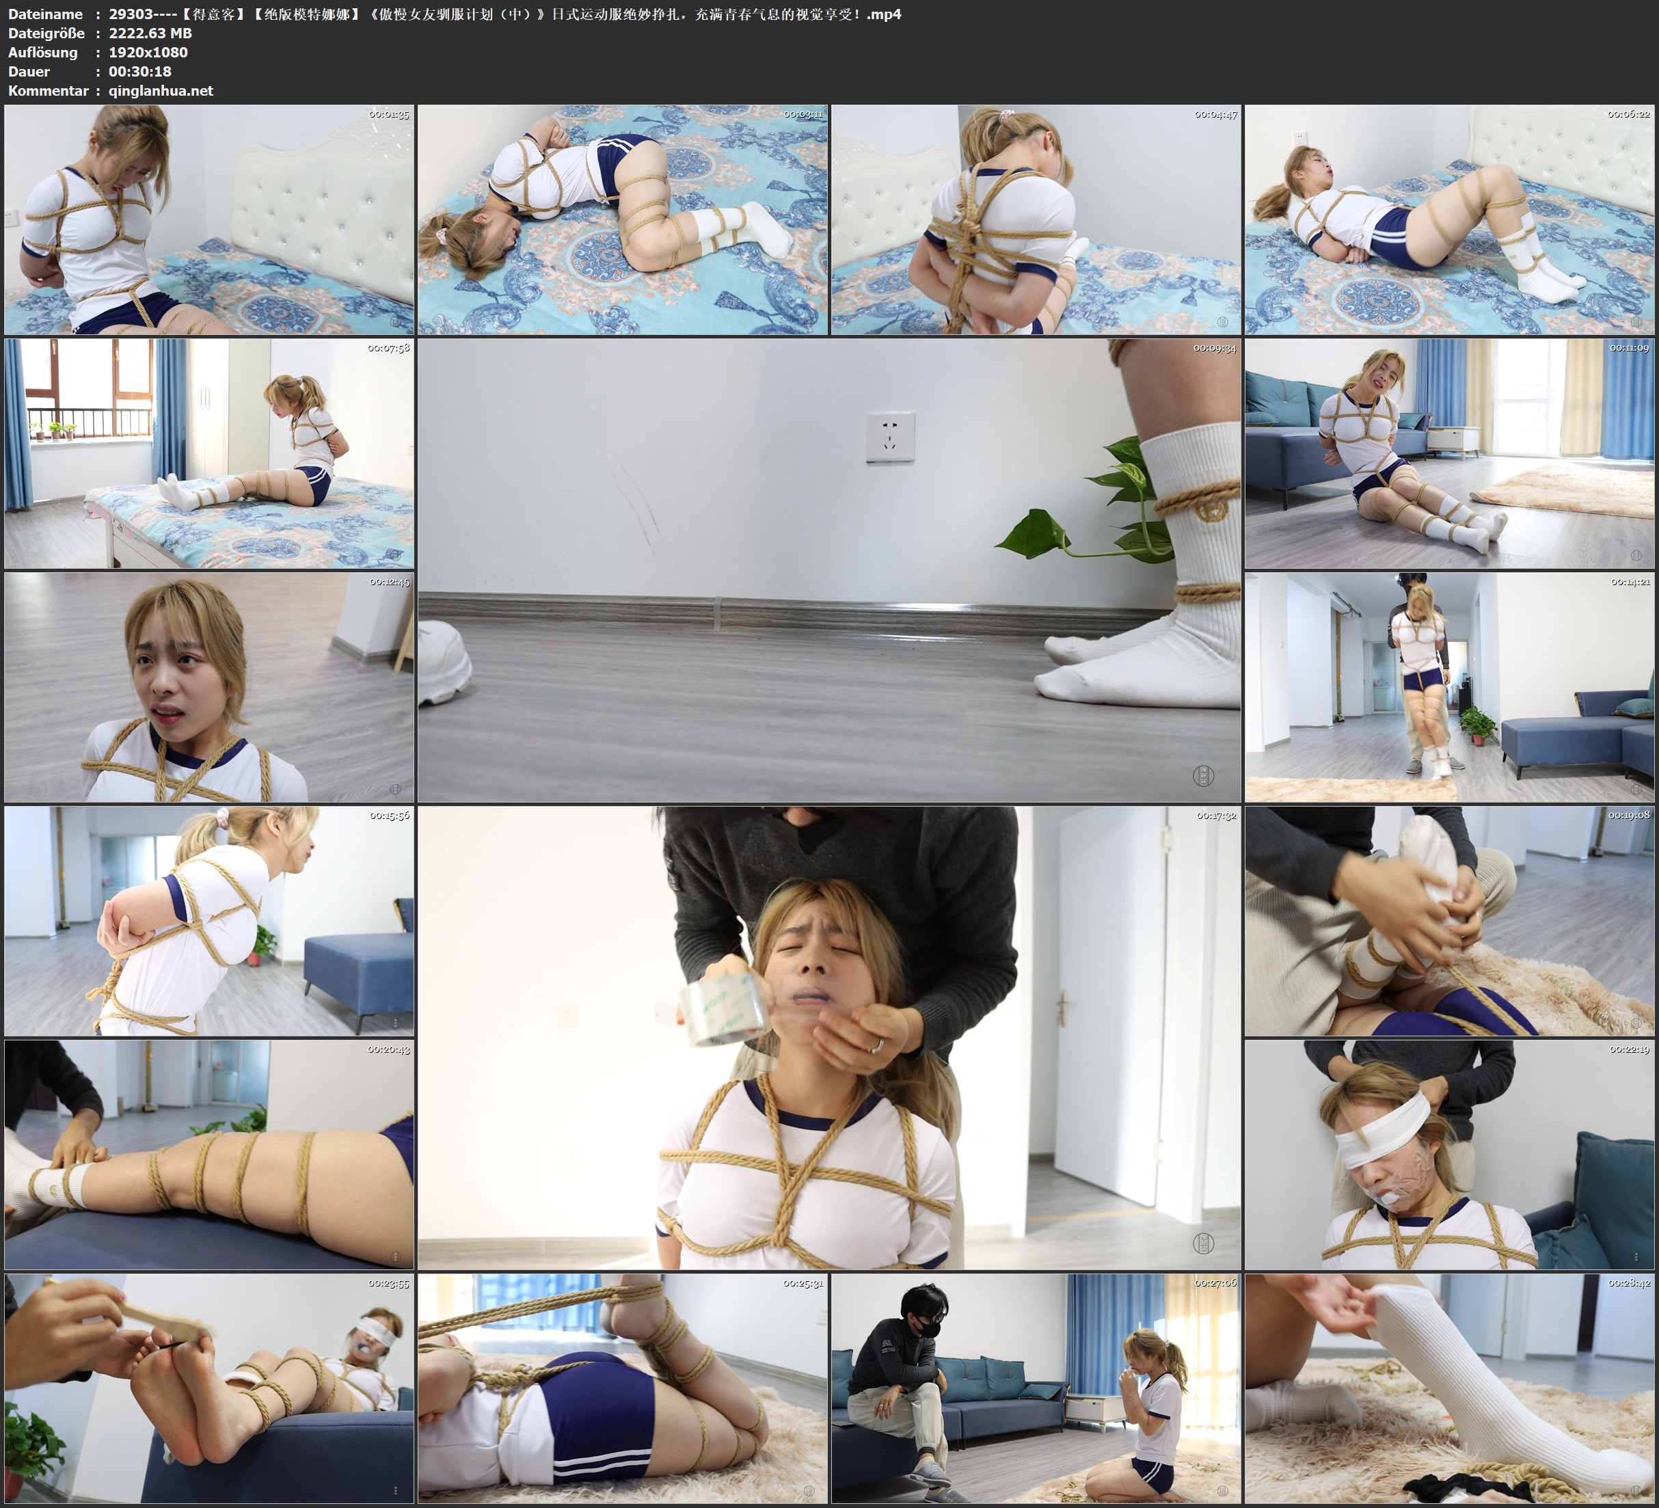
Task: Select the 00:04:47 thumbnail
Action: (1035, 220)
